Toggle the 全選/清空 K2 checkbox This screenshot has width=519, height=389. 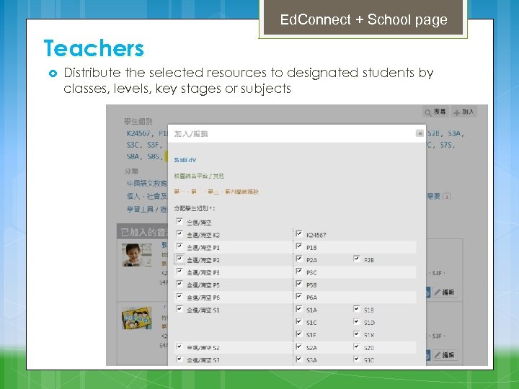[179, 233]
